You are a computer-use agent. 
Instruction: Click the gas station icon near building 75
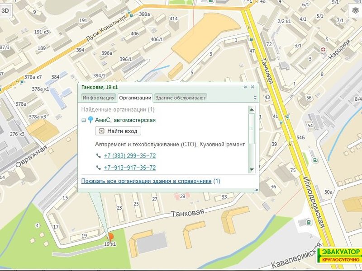pos(315,160)
